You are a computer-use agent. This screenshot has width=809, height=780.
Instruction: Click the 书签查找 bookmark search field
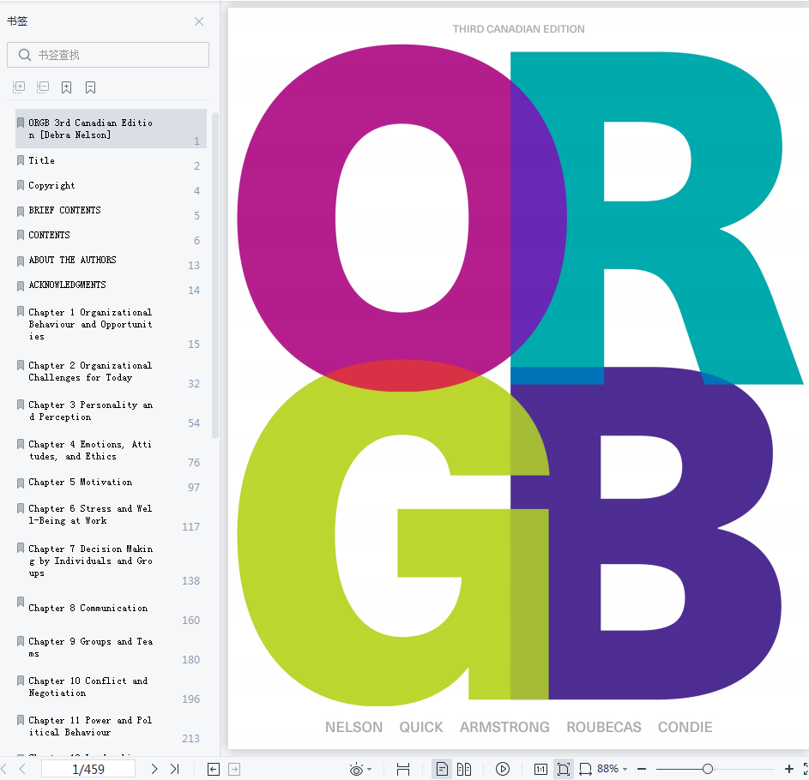coord(108,55)
